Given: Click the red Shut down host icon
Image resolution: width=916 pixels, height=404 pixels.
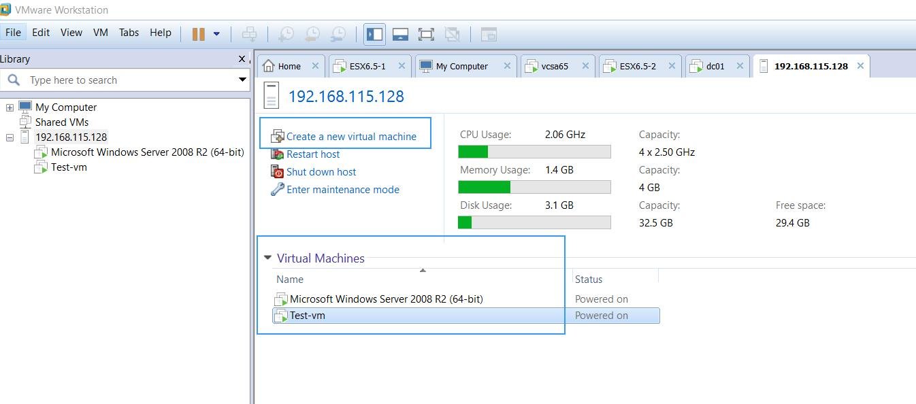Looking at the screenshot, I should pos(277,171).
